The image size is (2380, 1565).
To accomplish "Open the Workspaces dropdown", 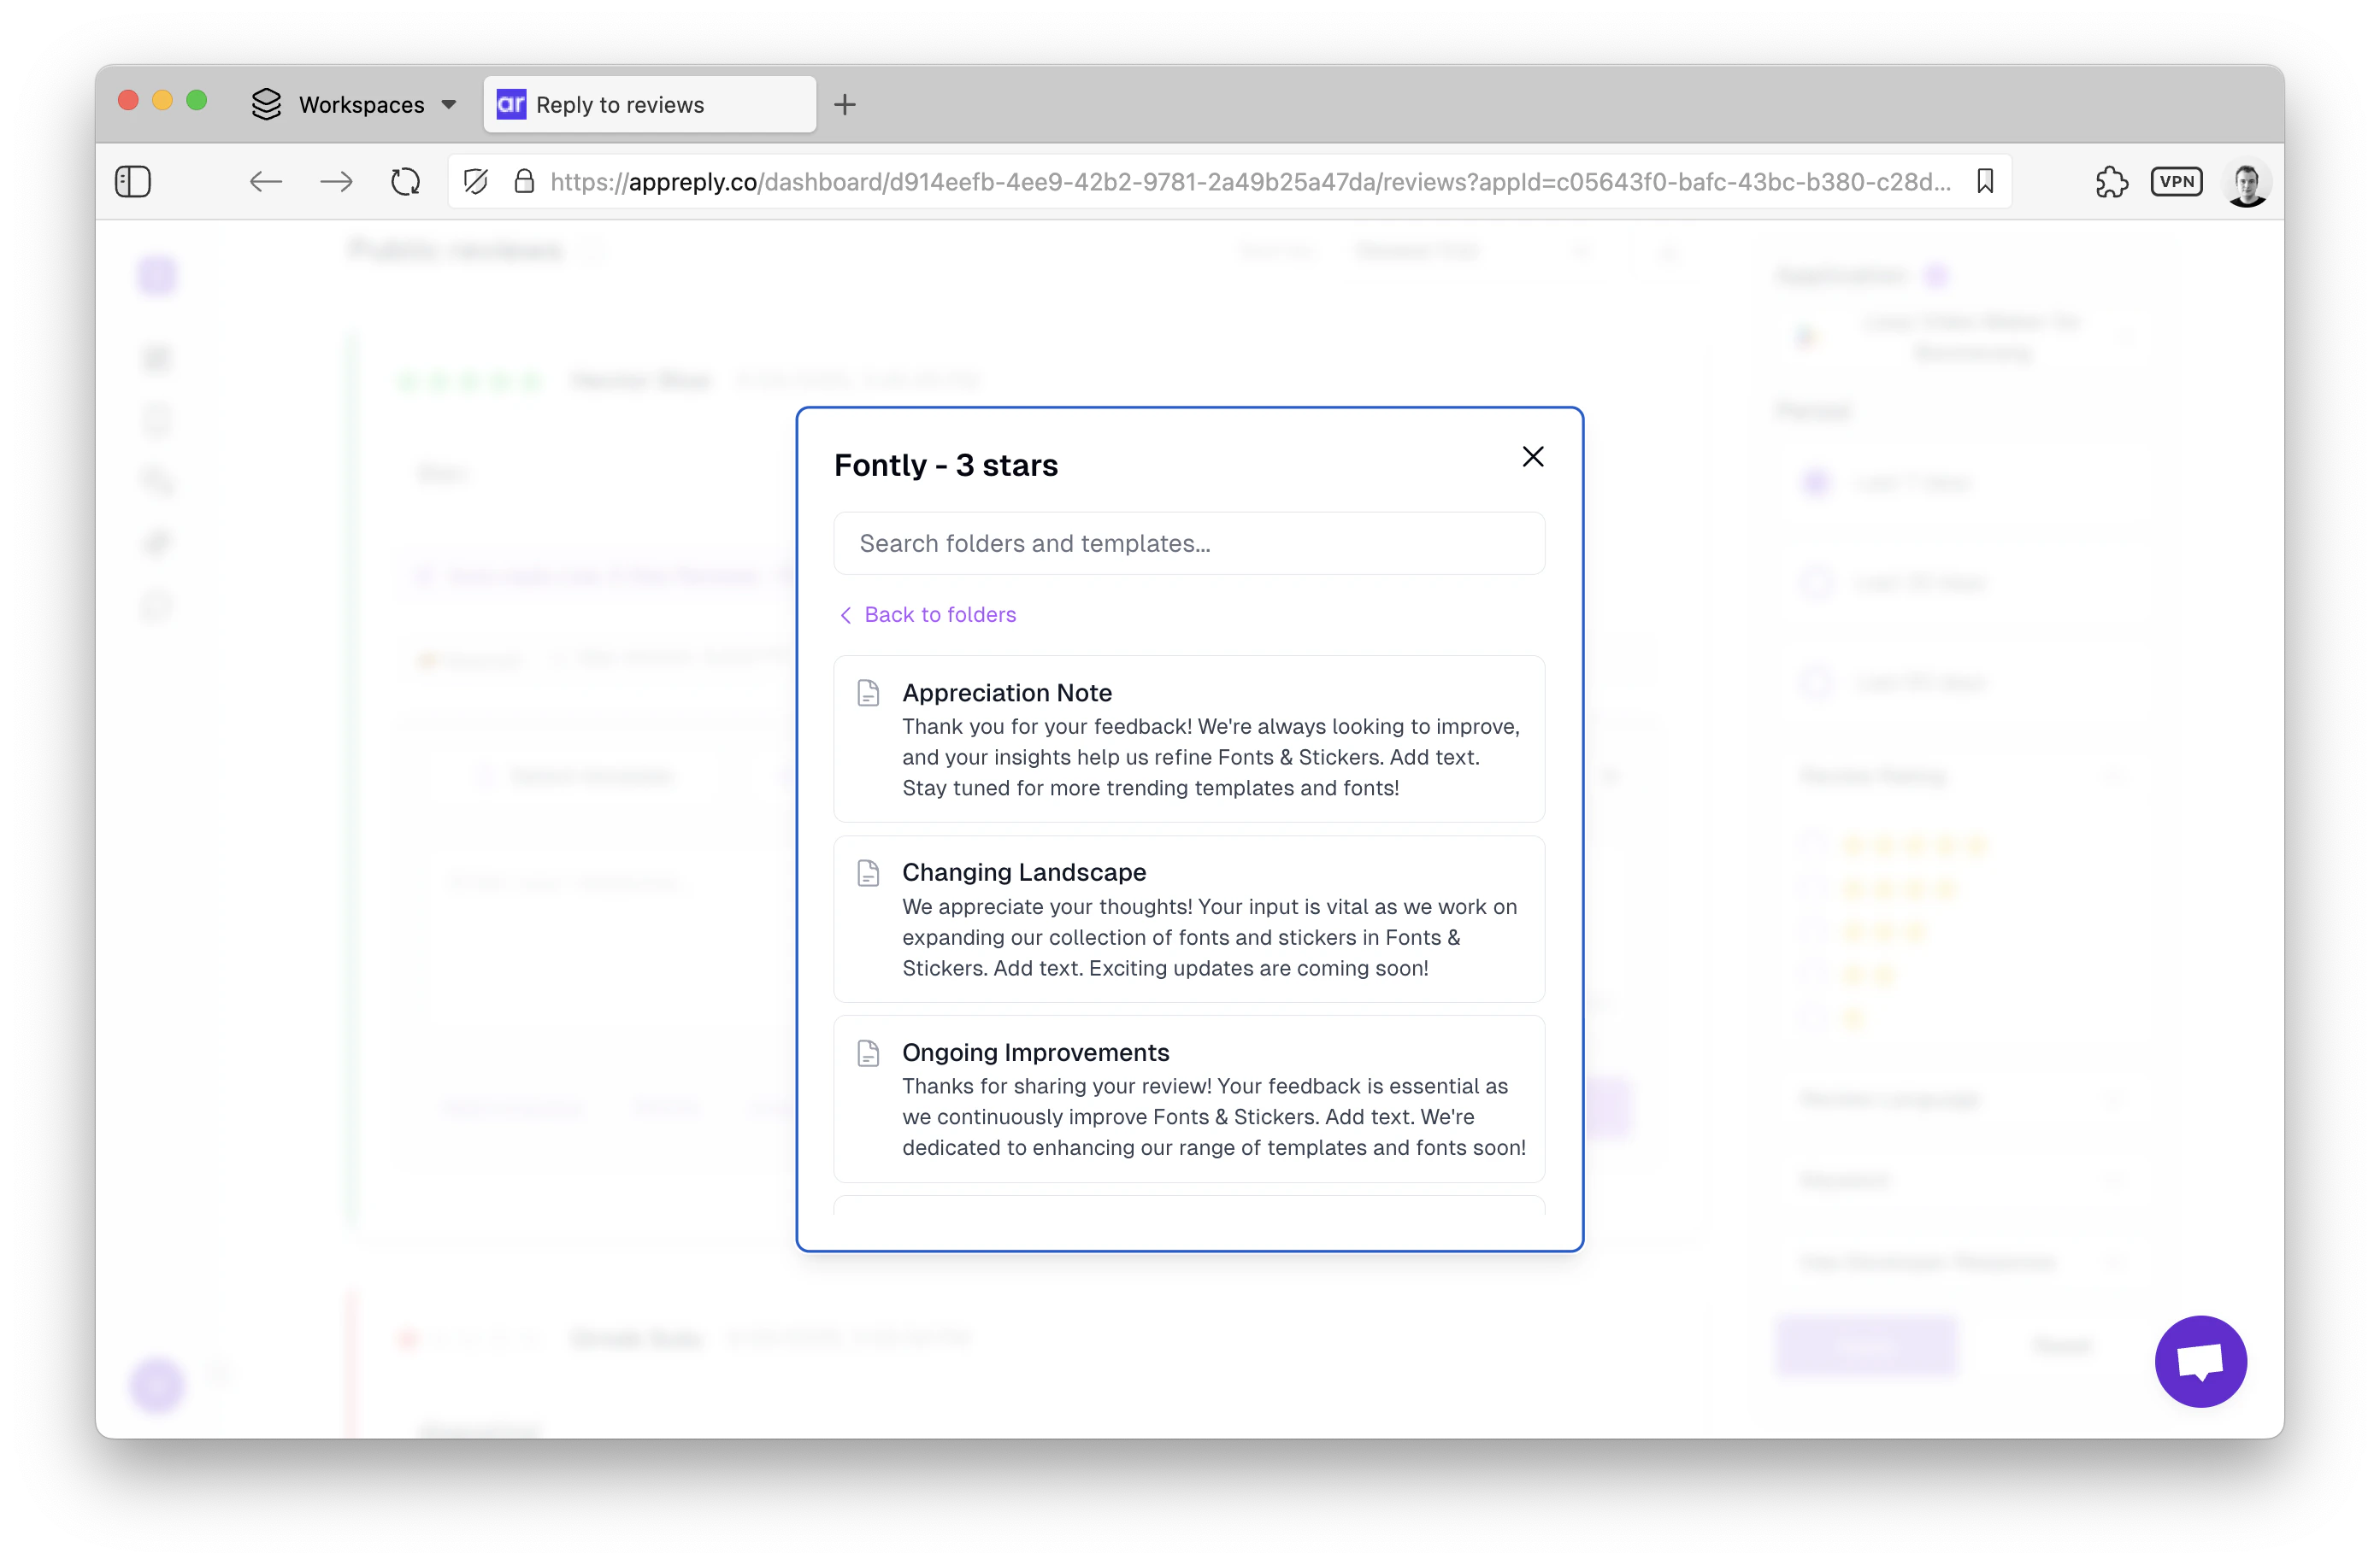I will [354, 104].
